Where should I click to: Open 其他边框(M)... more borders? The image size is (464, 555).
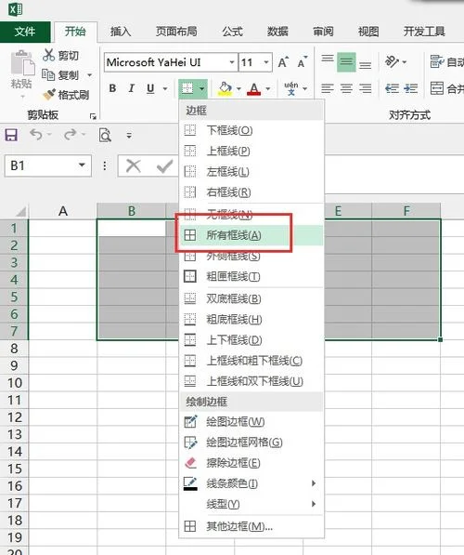(251, 526)
